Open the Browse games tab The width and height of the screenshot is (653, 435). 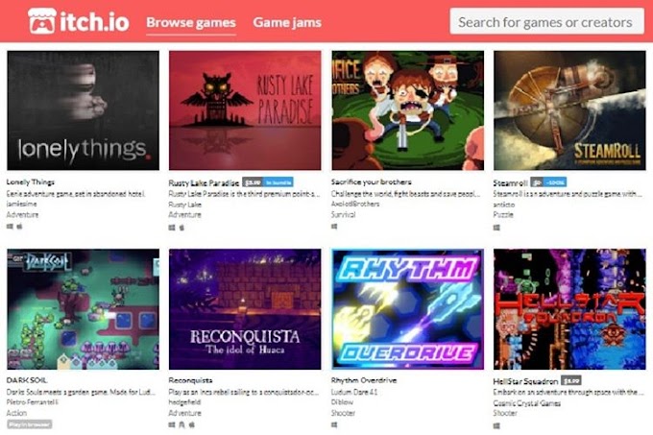[x=191, y=22]
